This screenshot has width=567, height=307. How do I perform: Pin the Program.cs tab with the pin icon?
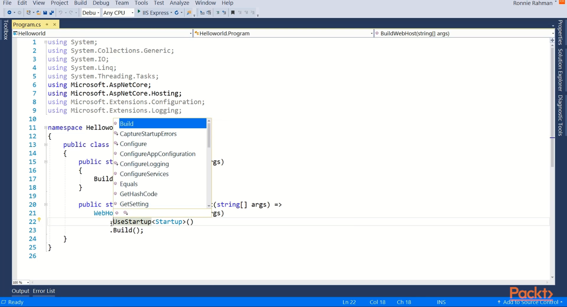point(47,25)
